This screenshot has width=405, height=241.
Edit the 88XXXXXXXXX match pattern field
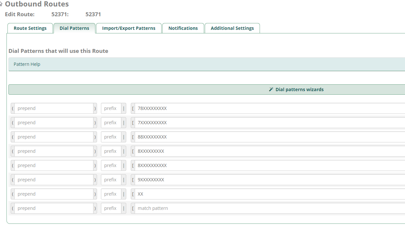[x=269, y=137]
